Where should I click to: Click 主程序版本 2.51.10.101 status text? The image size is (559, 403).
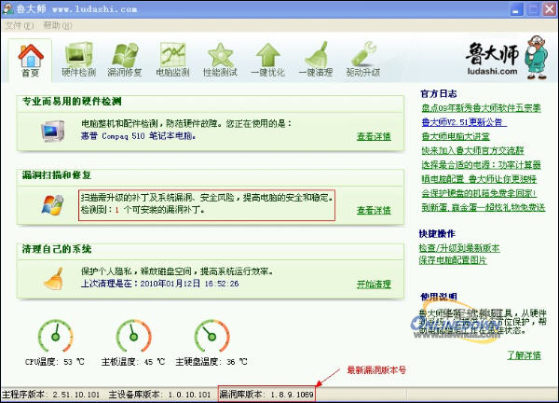coord(51,395)
